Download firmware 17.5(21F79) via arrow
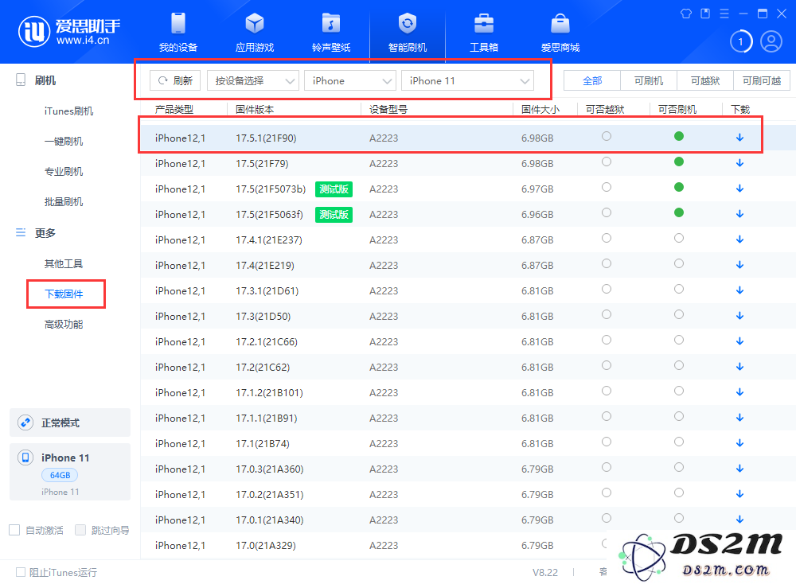This screenshot has width=796, height=584. point(739,163)
